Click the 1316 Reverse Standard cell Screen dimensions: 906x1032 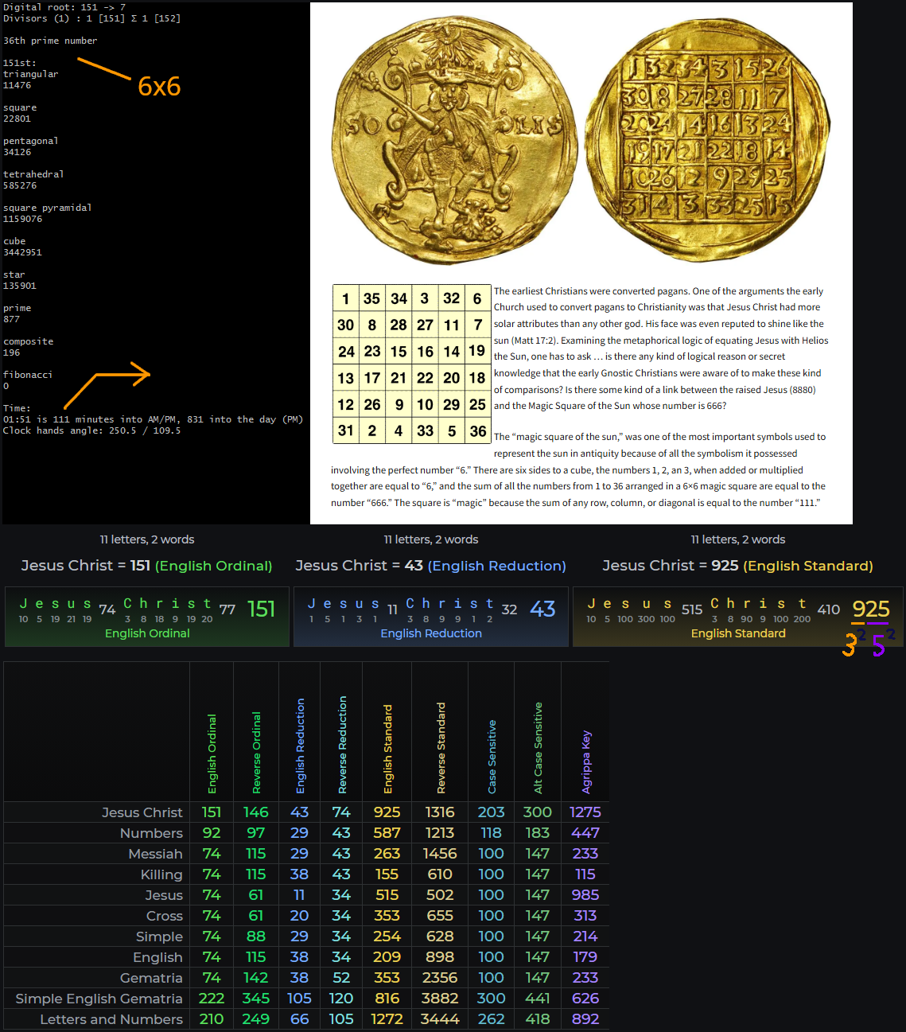coord(440,812)
